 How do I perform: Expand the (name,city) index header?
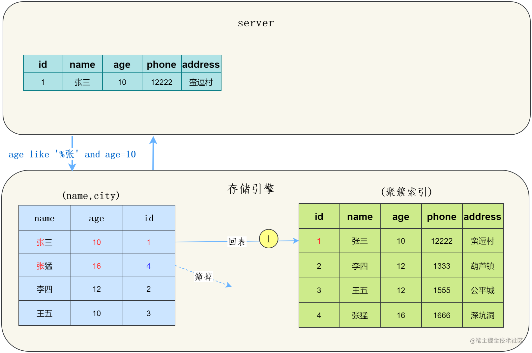91,196
